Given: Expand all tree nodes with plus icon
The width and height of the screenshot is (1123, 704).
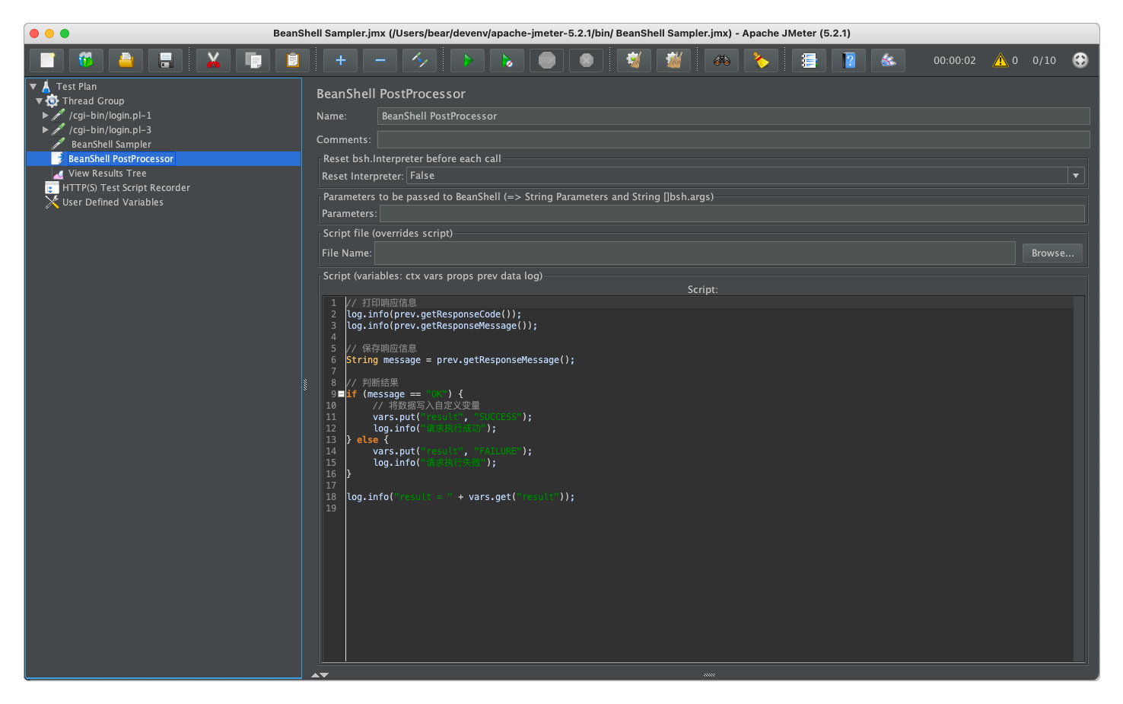Looking at the screenshot, I should point(341,60).
